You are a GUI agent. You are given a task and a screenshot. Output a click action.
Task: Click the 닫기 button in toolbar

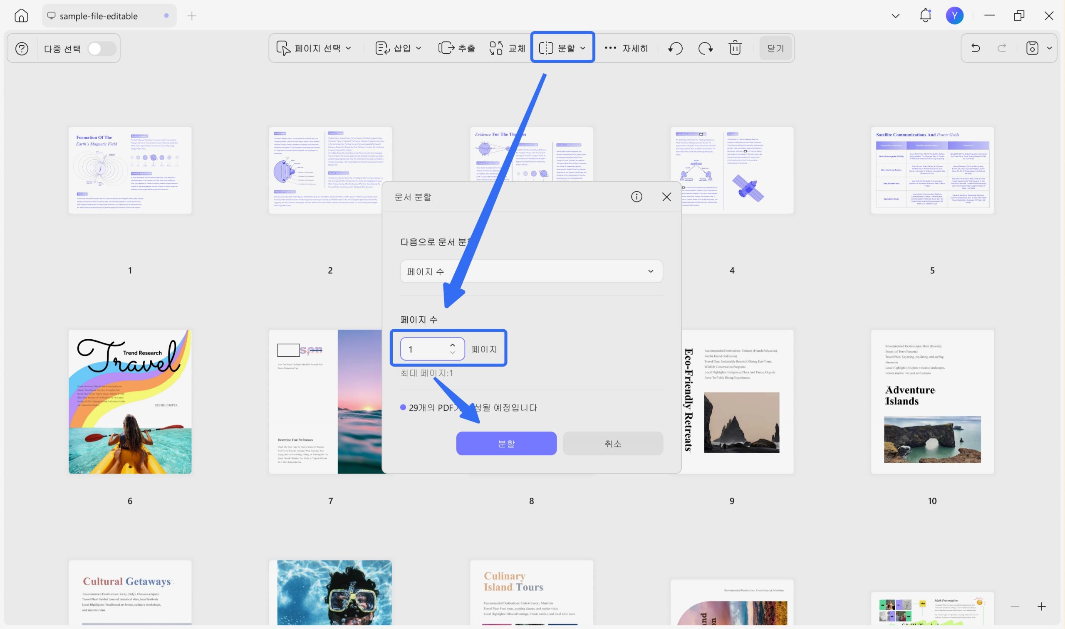click(x=775, y=48)
